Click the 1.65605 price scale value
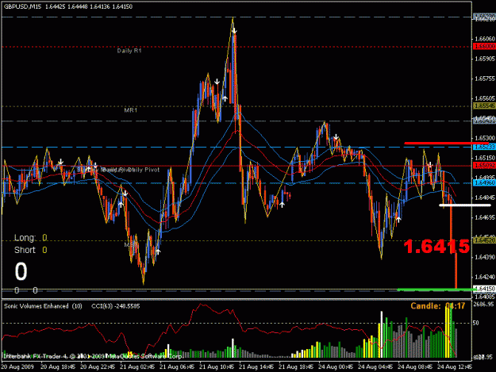The width and height of the screenshot is (496, 372). coord(485,98)
